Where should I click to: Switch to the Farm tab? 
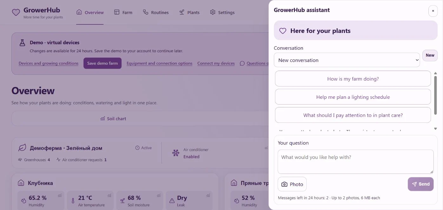pos(123,12)
